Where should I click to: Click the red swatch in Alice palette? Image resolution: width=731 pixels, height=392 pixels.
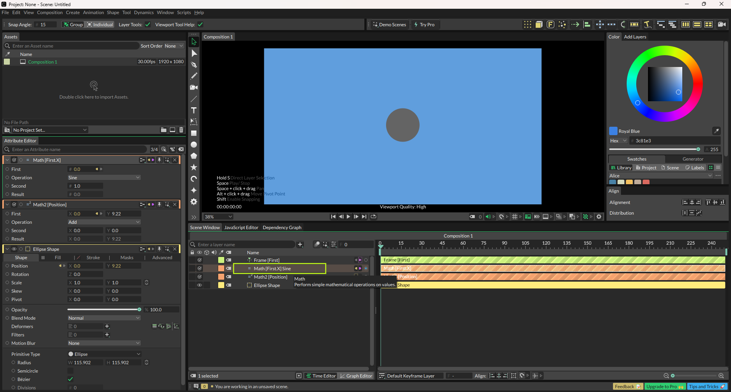(646, 182)
